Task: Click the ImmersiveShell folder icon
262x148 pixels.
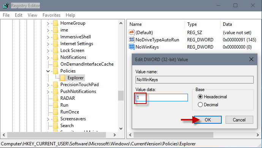Action: pos(55,37)
